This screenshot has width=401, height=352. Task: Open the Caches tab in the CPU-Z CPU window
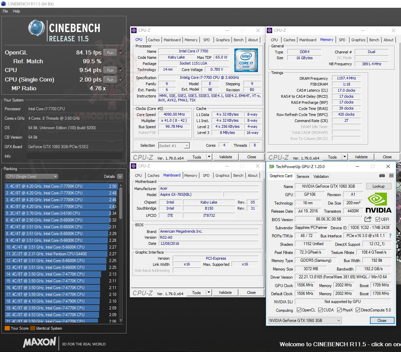coord(154,40)
